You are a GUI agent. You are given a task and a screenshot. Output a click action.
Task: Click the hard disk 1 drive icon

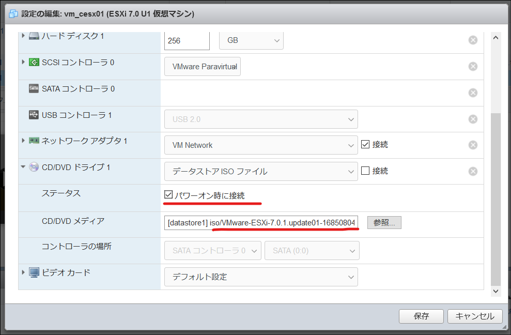[34, 36]
